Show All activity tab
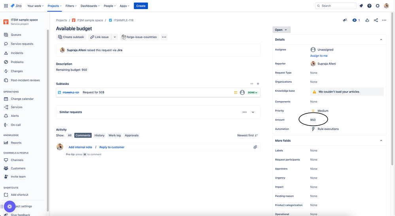This screenshot has width=395, height=216. pyautogui.click(x=70, y=135)
